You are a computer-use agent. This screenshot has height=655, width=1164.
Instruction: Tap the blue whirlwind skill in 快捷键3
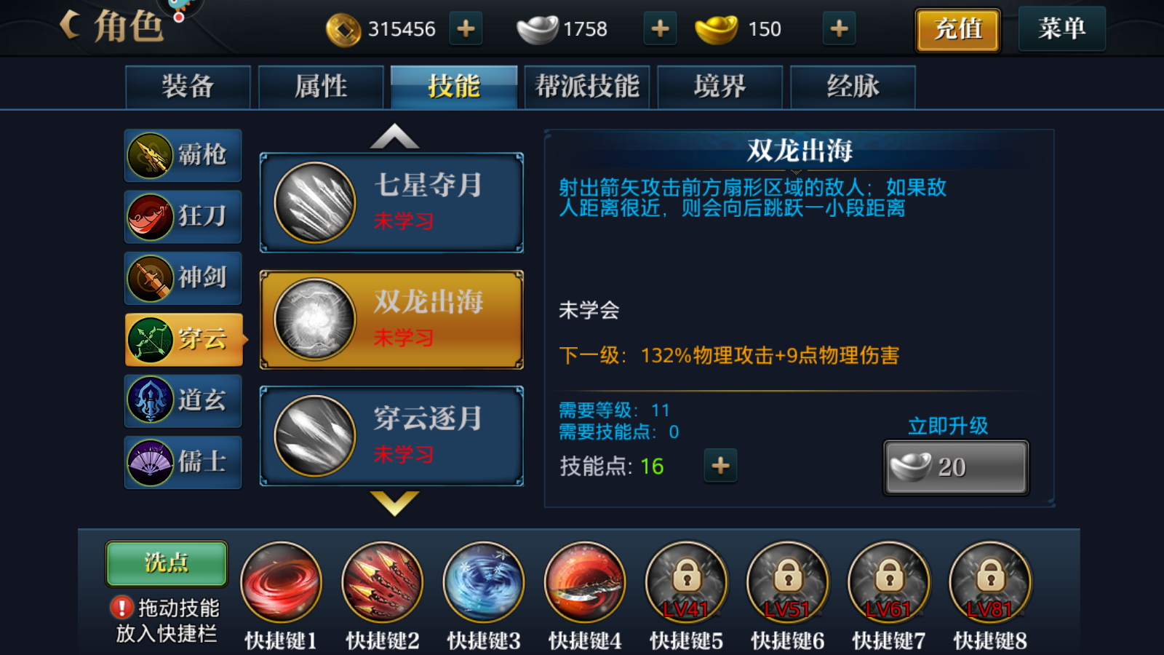point(483,582)
